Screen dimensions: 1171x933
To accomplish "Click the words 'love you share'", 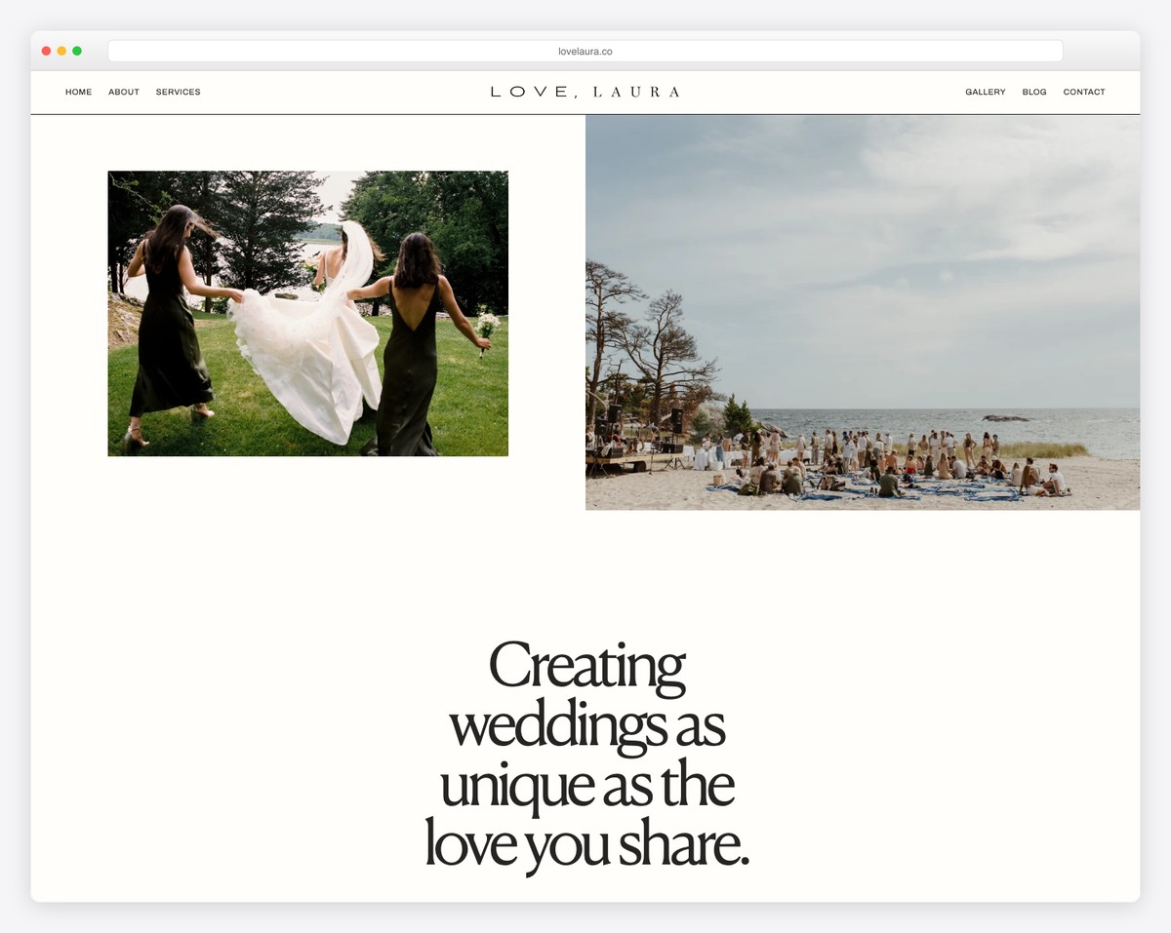I will click(x=585, y=844).
